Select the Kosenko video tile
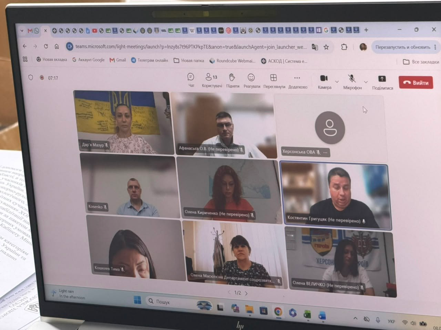 click(x=129, y=186)
